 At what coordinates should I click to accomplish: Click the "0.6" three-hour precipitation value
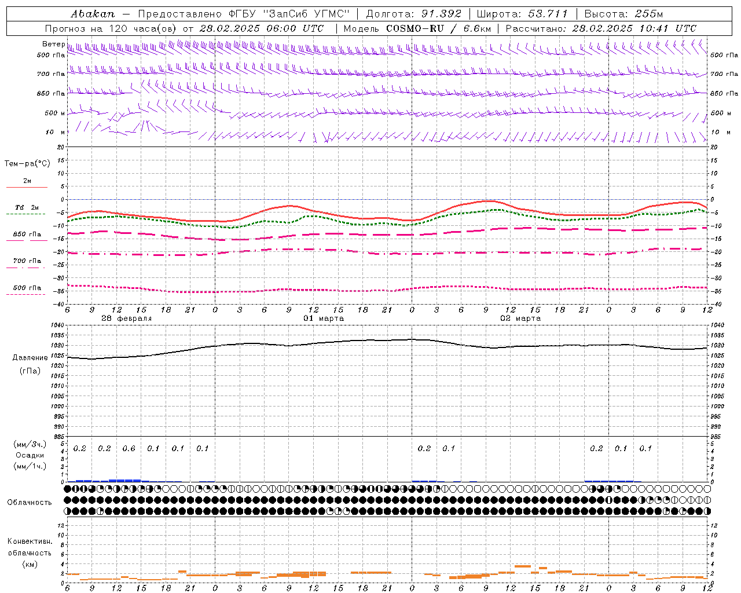coord(129,448)
